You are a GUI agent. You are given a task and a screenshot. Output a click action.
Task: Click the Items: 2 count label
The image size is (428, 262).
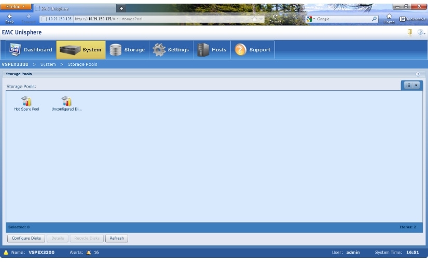(408, 227)
